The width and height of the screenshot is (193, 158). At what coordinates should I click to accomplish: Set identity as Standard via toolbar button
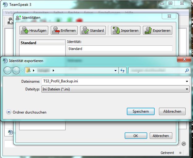click(x=93, y=30)
